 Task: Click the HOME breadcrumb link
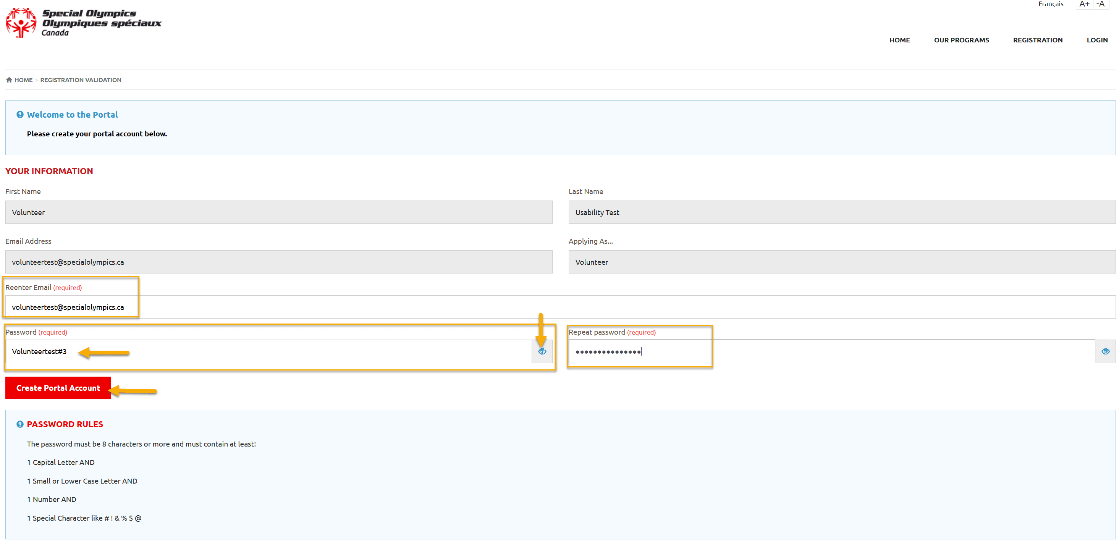pyautogui.click(x=23, y=80)
